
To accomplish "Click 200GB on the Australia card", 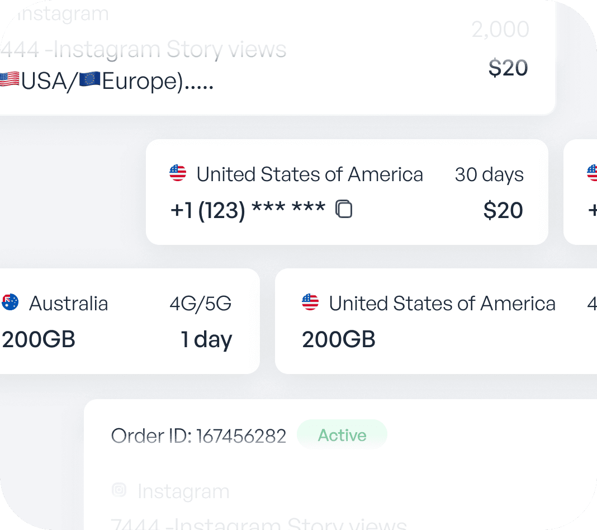I will [39, 340].
